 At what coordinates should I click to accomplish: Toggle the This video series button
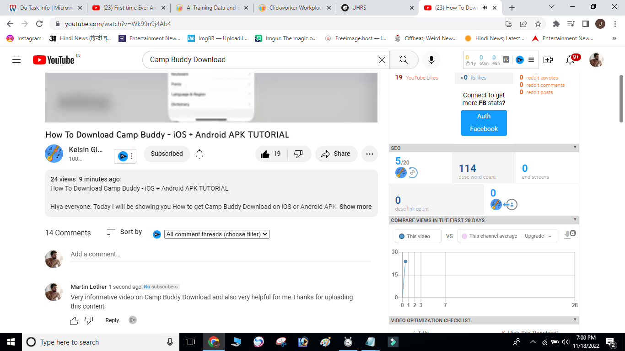click(x=418, y=236)
